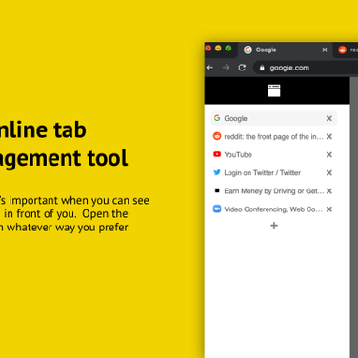Click the window icon in black header

click(x=274, y=90)
